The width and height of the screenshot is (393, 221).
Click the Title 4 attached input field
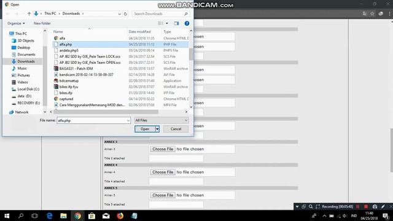pyautogui.click(x=176, y=182)
